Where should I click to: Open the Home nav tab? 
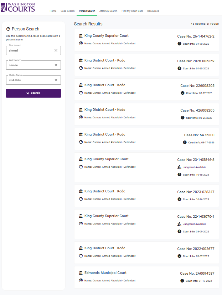click(x=53, y=11)
